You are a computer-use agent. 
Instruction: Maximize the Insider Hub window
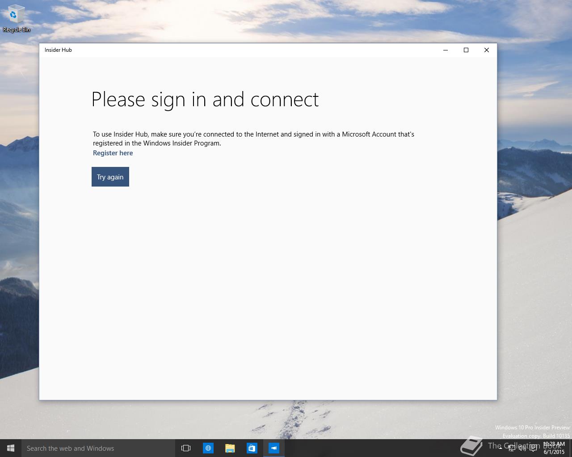[466, 50]
